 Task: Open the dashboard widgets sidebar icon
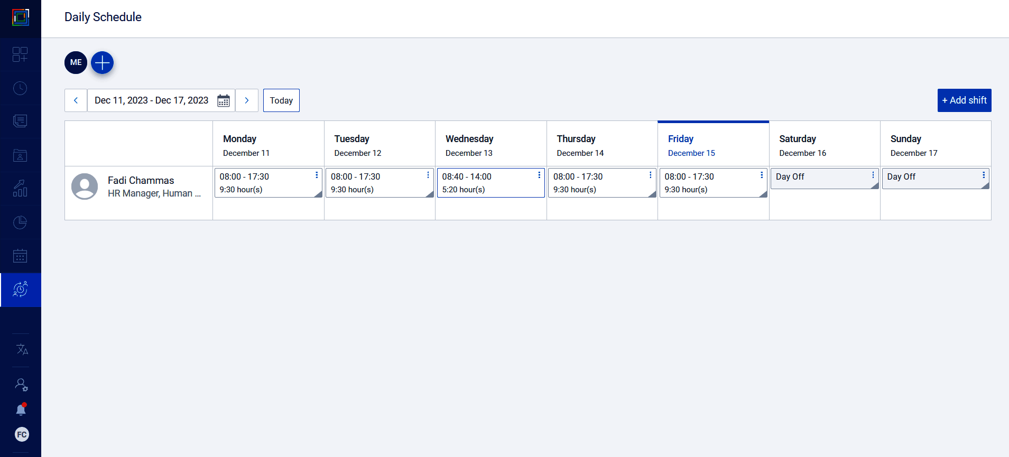[20, 54]
